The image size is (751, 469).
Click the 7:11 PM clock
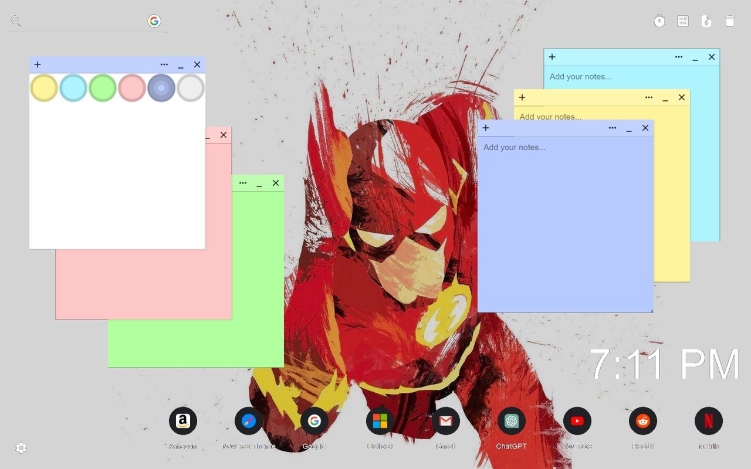click(664, 364)
